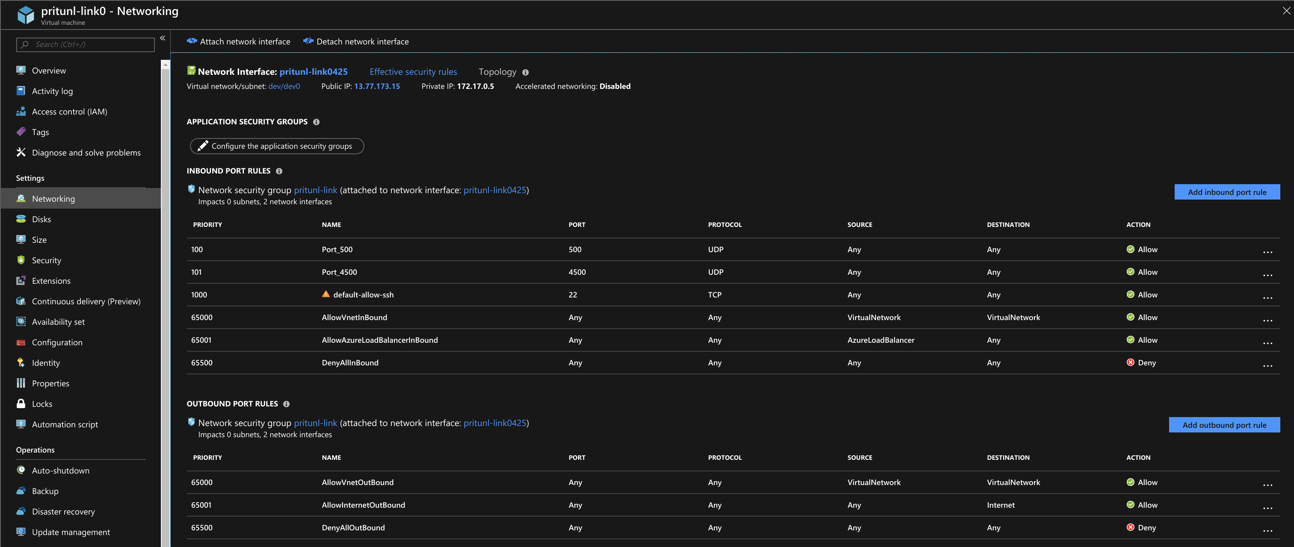Click the sidebar search field
Image resolution: width=1294 pixels, height=547 pixels.
tap(86, 45)
